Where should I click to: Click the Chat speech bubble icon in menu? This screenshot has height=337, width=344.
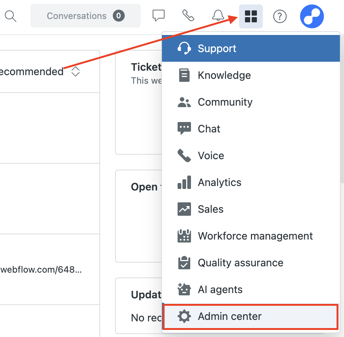(x=184, y=128)
